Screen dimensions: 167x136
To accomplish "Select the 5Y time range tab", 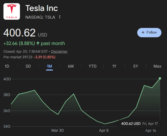I will [136, 66].
